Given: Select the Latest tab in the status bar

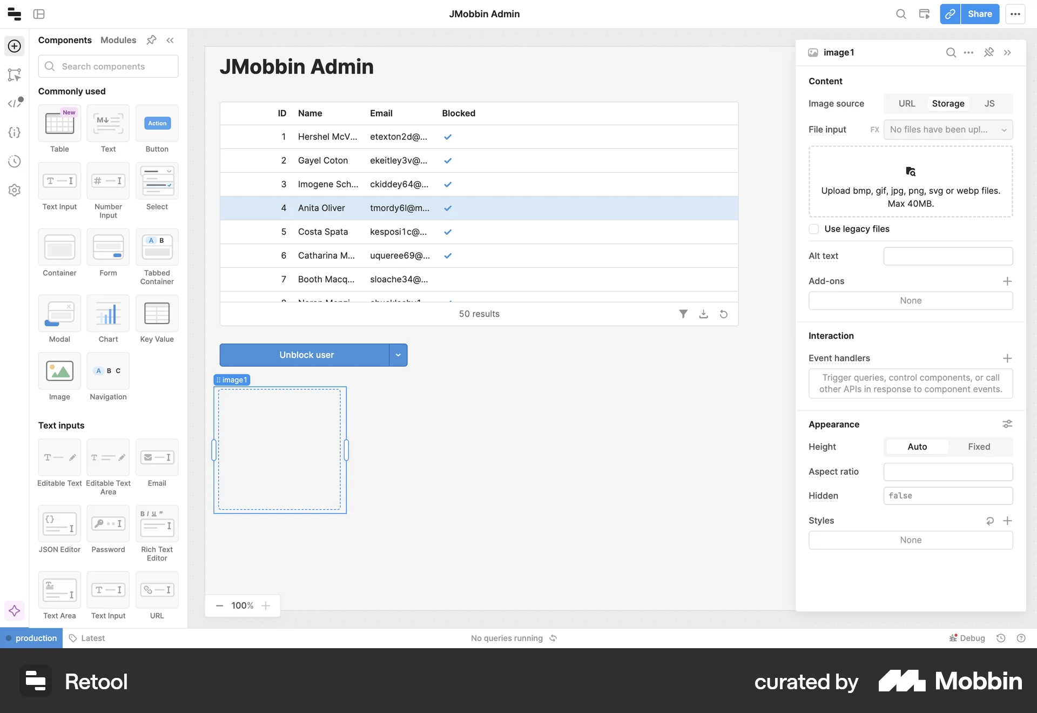Looking at the screenshot, I should click(92, 638).
